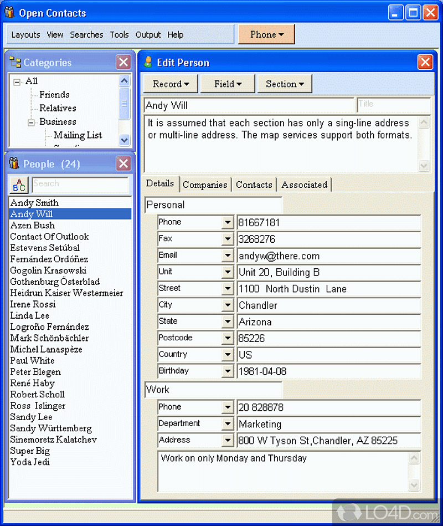
Task: Open the Help menu
Action: point(175,34)
